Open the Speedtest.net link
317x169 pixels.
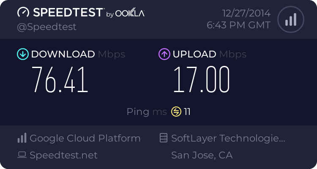tap(63, 155)
